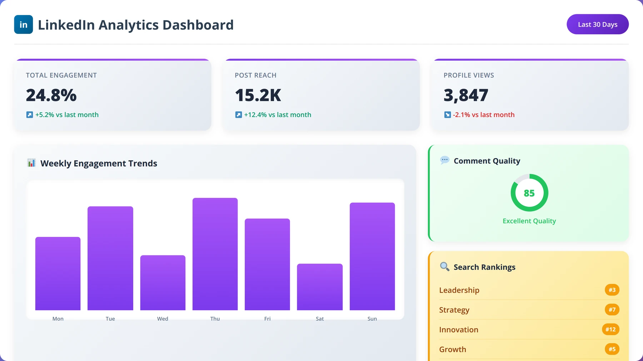Click the Thu axis label

click(215, 319)
